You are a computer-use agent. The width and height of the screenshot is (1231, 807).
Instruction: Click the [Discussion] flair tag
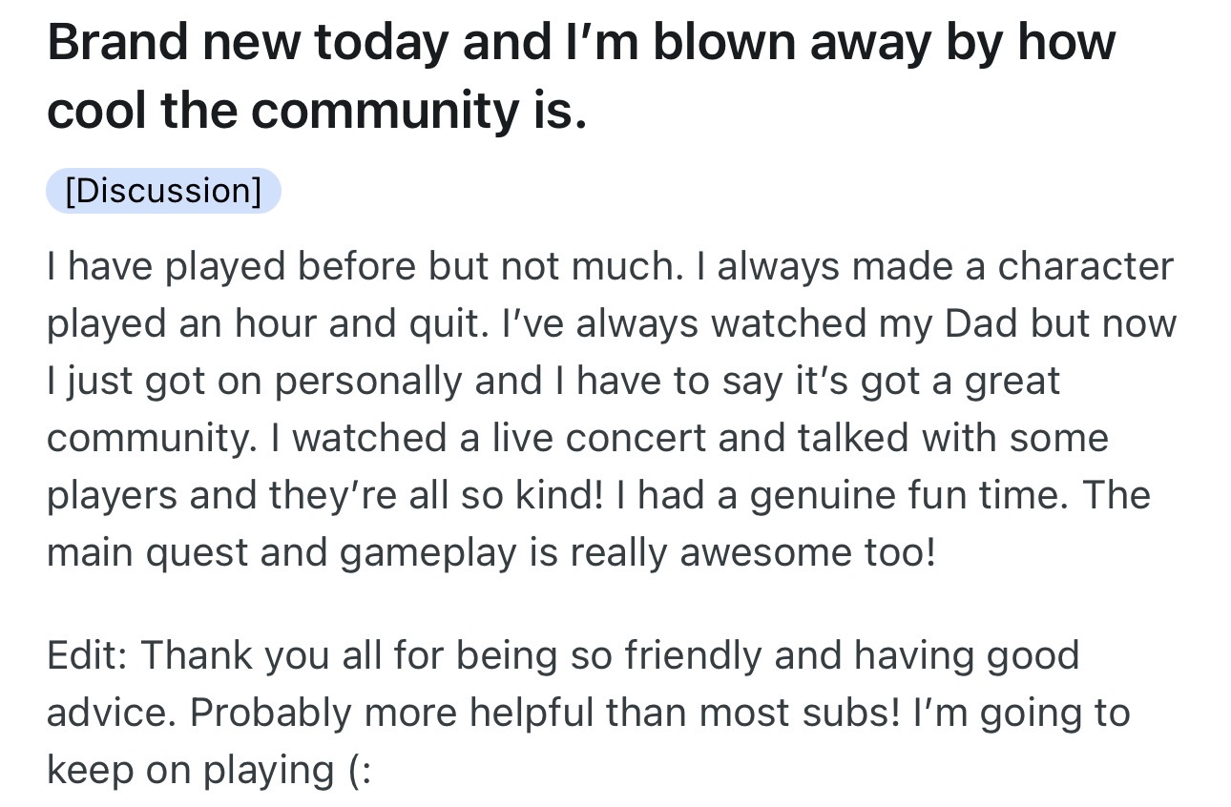pos(163,191)
